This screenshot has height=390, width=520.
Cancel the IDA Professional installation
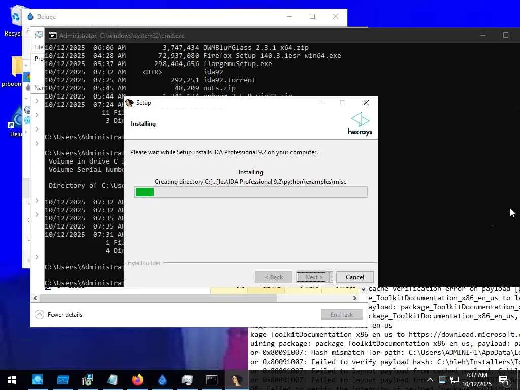click(x=354, y=277)
